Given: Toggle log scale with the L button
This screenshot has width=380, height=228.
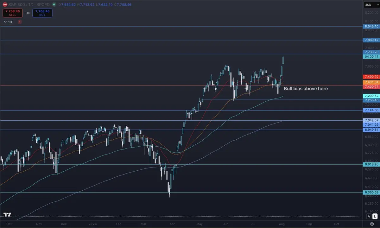Looking at the screenshot, I should tap(375, 216).
